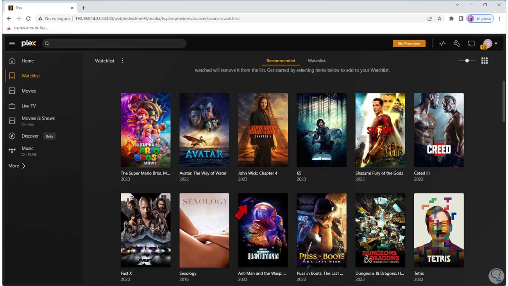
Task: Expand the account dropdown arrow
Action: coord(496,43)
